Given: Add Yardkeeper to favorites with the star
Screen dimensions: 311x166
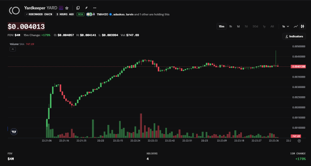Looking at the screenshot, I should [67, 8].
